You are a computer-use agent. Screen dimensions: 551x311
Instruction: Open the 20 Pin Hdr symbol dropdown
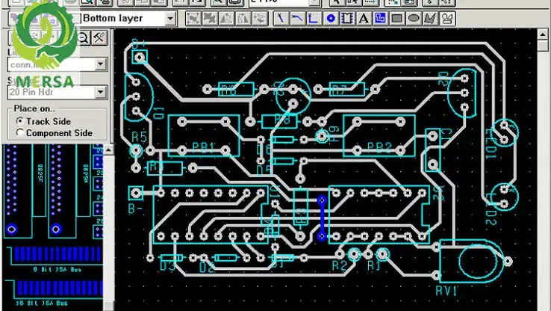click(x=102, y=93)
